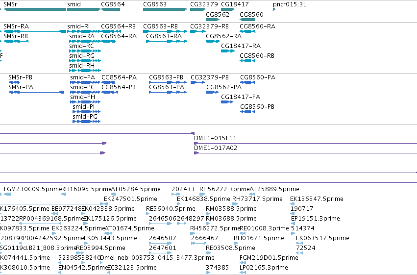417x275 pixels.
Task: Click transcript CG8564-RA
Action: click(119, 36)
